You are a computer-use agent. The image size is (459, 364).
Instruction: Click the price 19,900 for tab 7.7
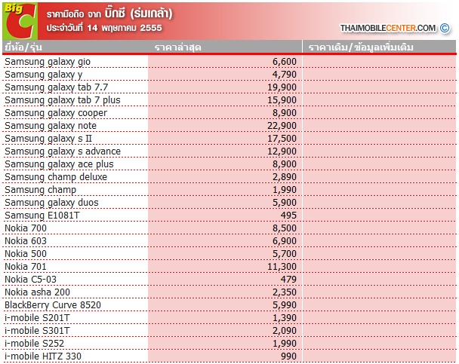pos(282,87)
